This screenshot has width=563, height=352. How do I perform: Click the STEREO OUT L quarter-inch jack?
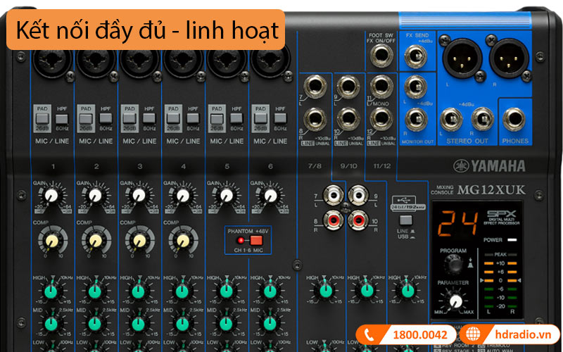(x=451, y=119)
